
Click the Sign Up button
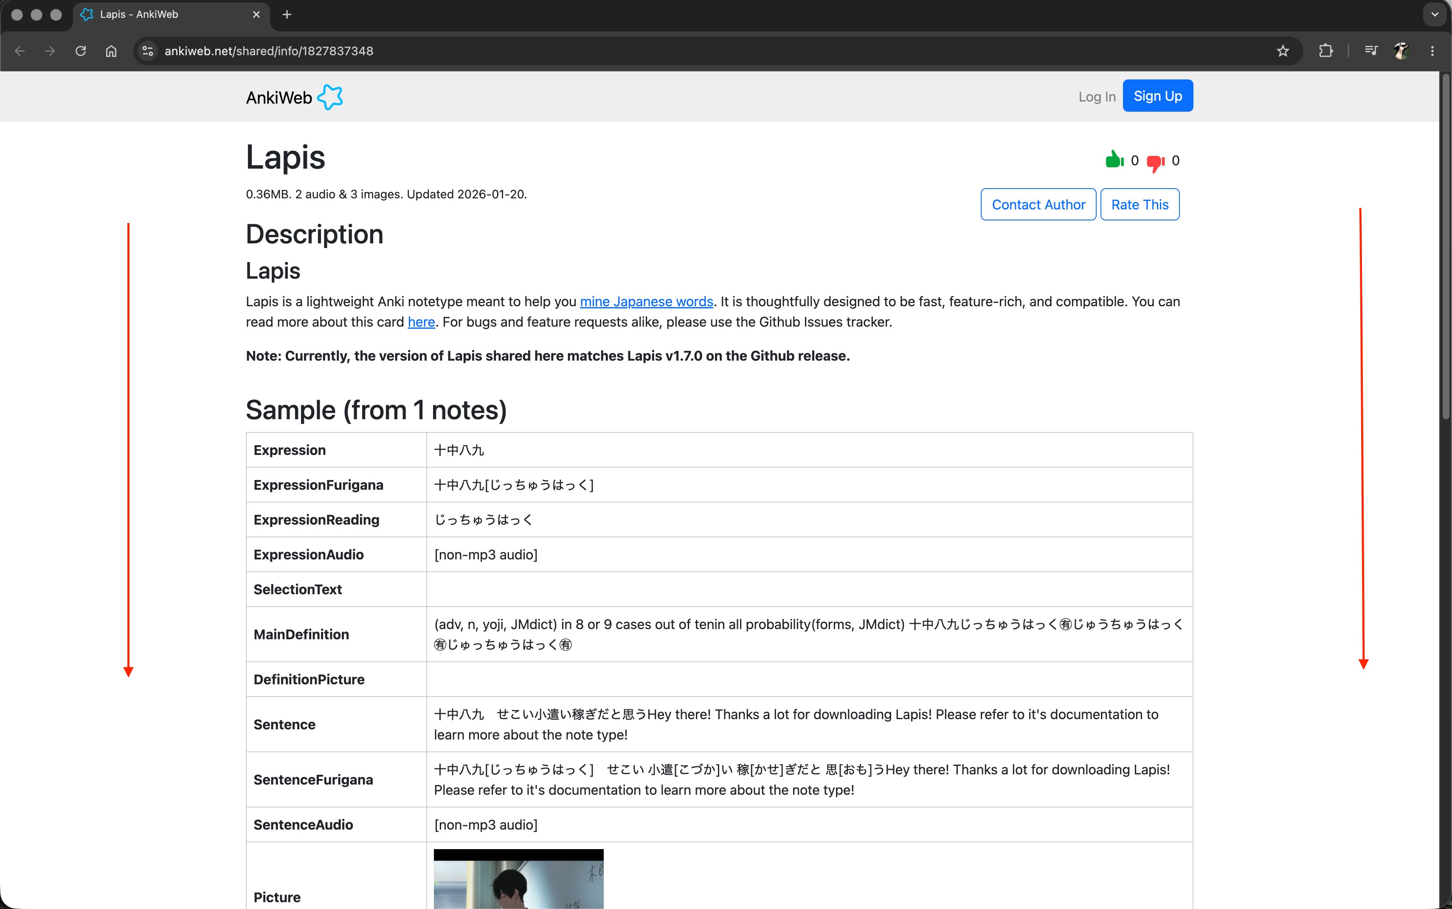1158,96
